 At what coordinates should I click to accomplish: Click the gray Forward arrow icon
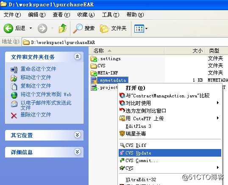pos(42,28)
